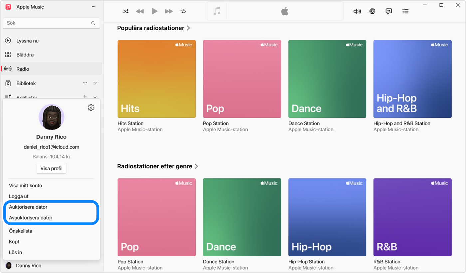
Task: Open Bibliotek more options dots
Action: (85, 83)
